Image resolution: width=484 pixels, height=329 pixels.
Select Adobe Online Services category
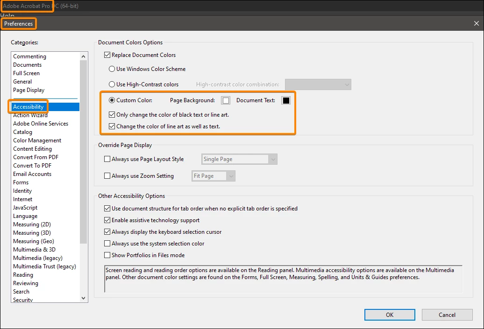(x=45, y=124)
